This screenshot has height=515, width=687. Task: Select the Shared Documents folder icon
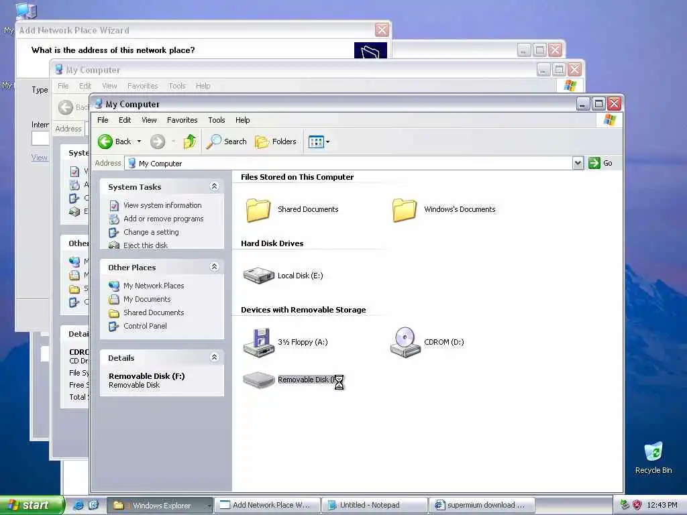[x=258, y=210]
